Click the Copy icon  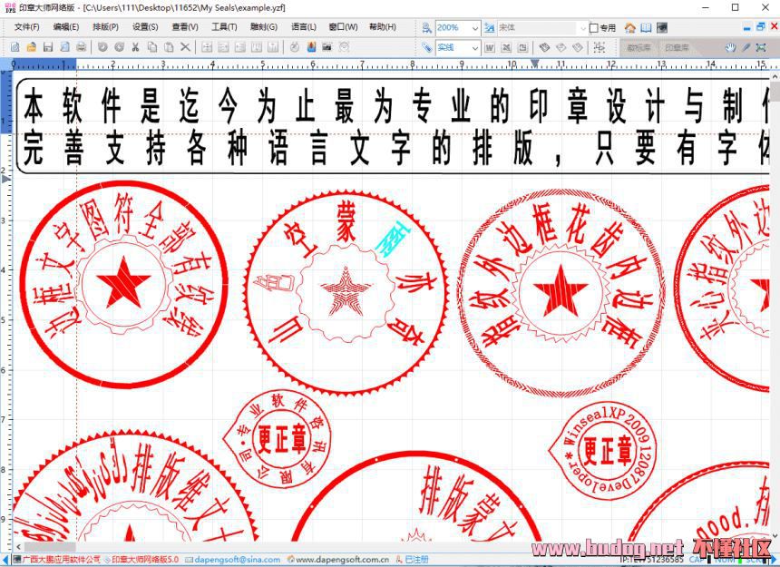pos(152,47)
